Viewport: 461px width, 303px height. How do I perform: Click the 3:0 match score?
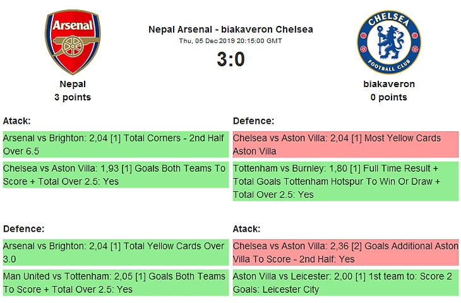click(x=230, y=59)
